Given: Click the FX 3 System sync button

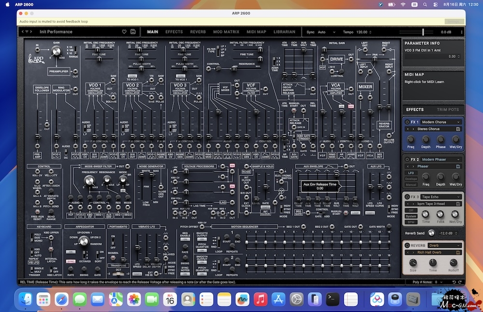Looking at the screenshot, I should click(x=411, y=216).
